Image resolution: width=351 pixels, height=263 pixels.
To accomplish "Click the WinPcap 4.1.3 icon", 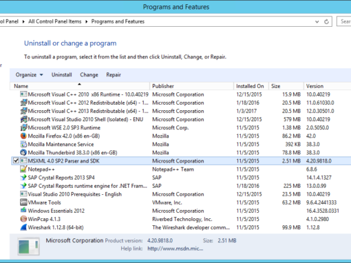I will (x=23, y=219).
